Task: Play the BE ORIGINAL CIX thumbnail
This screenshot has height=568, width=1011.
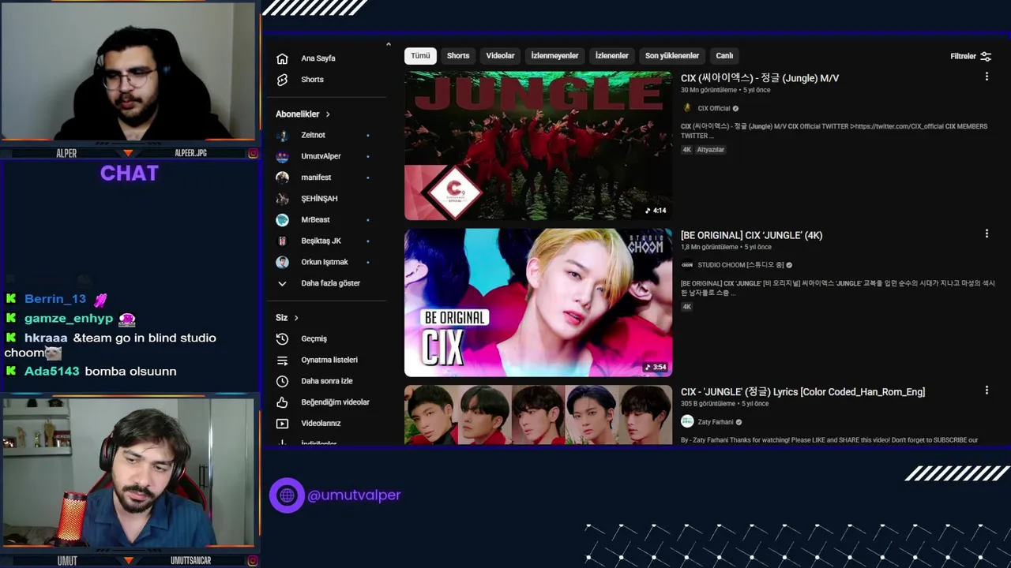Action: (538, 303)
